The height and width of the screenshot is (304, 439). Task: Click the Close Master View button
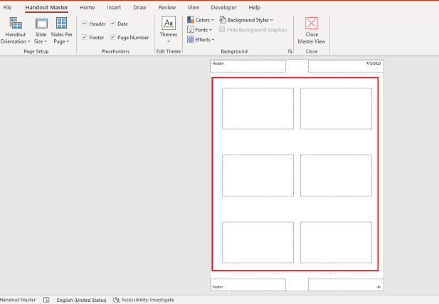pyautogui.click(x=312, y=31)
